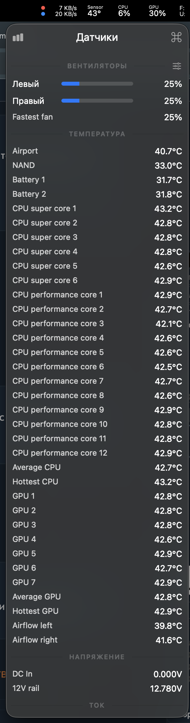Screen dimensions: 190x723
Task: Adjust the Левый fan speed bar
Action: point(97,84)
